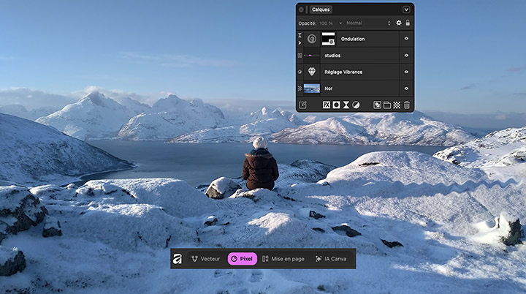Open layer settings gear icon
This screenshot has width=526, height=294.
[399, 23]
